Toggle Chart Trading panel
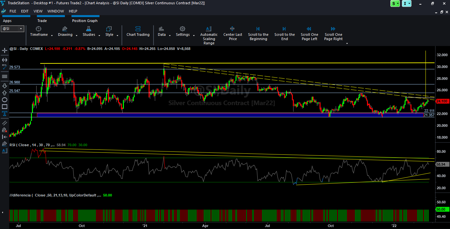Screen dimensions: 450x229 click(138, 32)
